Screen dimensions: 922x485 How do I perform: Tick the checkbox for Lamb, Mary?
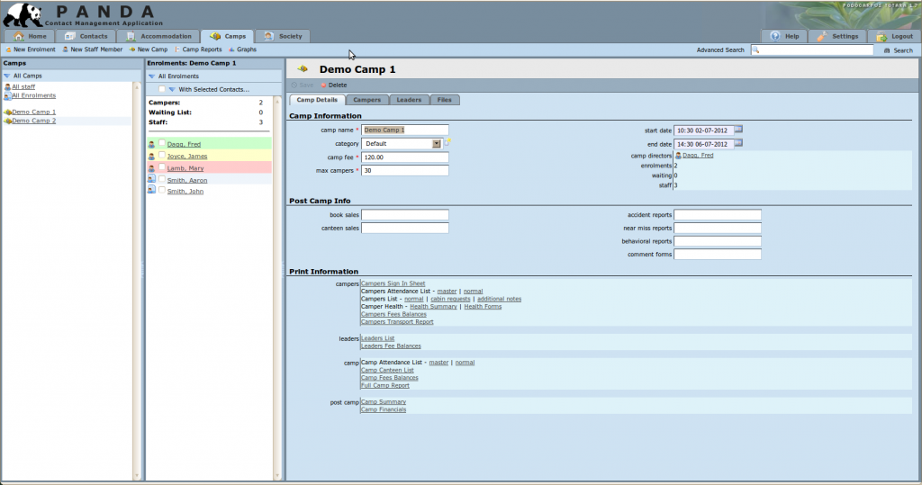click(x=162, y=167)
